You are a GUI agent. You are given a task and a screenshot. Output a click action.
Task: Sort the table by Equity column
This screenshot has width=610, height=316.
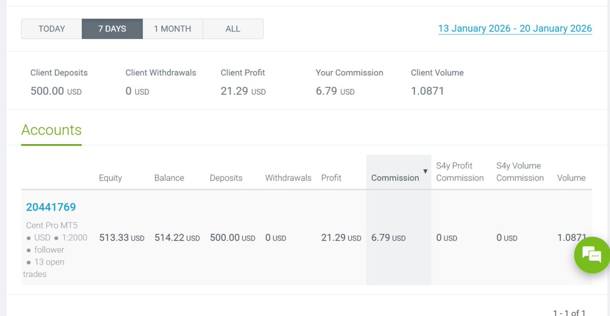coord(110,178)
